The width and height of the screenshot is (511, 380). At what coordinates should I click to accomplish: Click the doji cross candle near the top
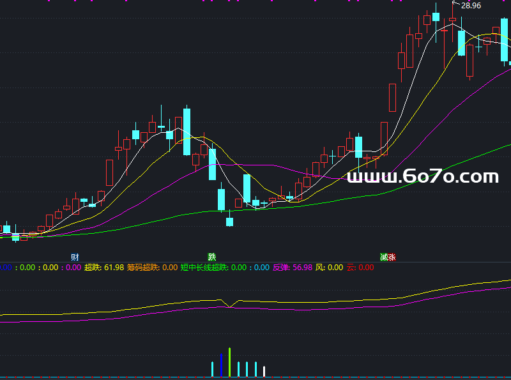click(x=479, y=46)
